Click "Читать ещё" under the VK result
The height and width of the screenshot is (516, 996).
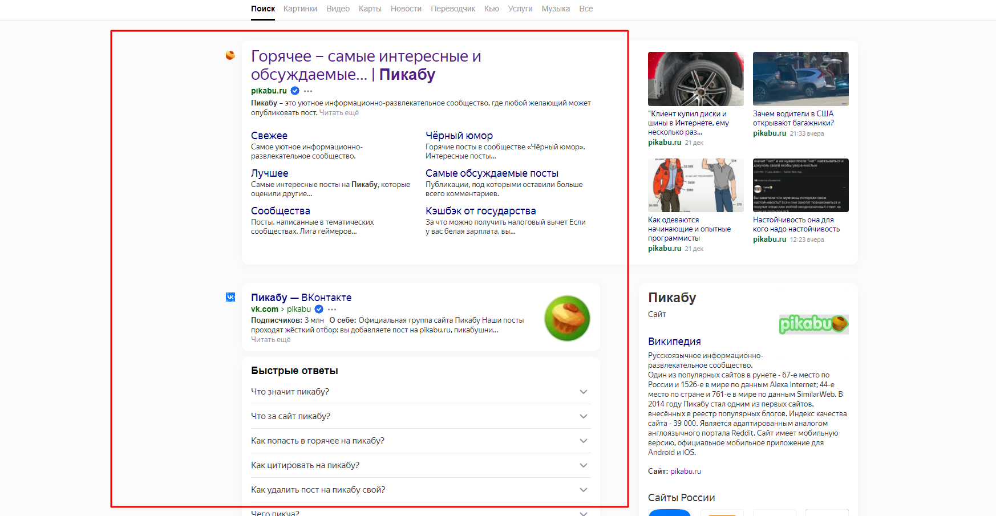(x=271, y=340)
